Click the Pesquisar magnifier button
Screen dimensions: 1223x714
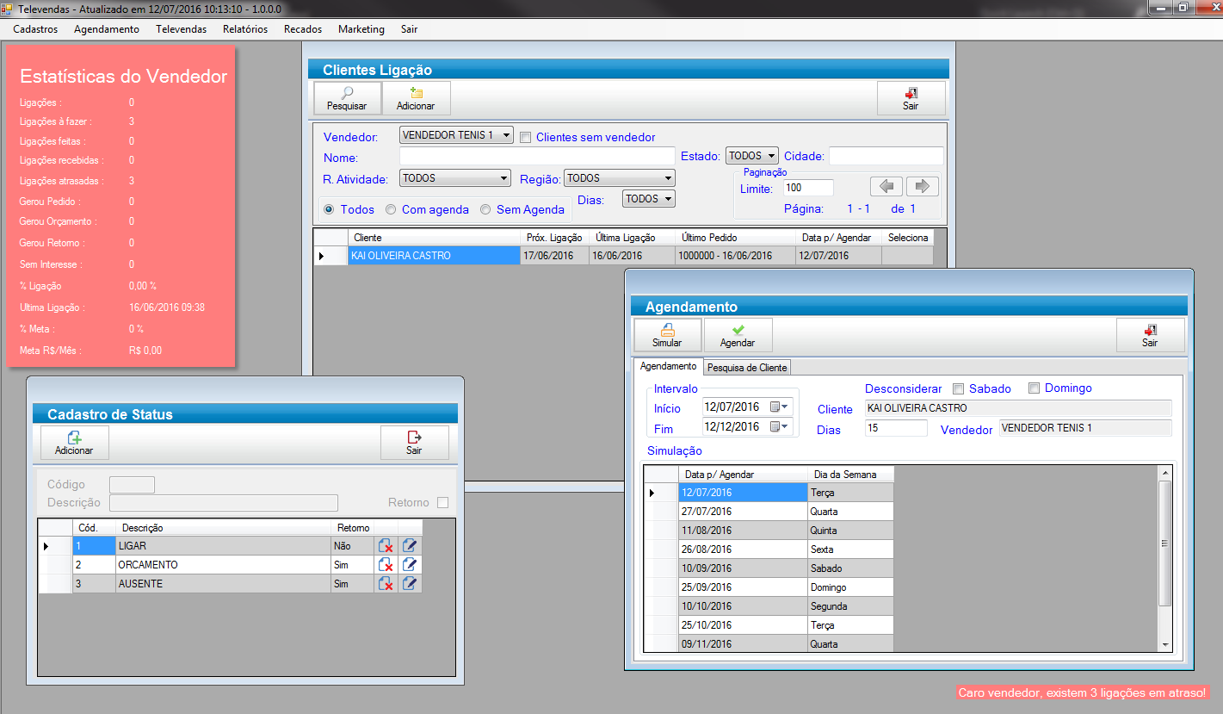(x=347, y=98)
